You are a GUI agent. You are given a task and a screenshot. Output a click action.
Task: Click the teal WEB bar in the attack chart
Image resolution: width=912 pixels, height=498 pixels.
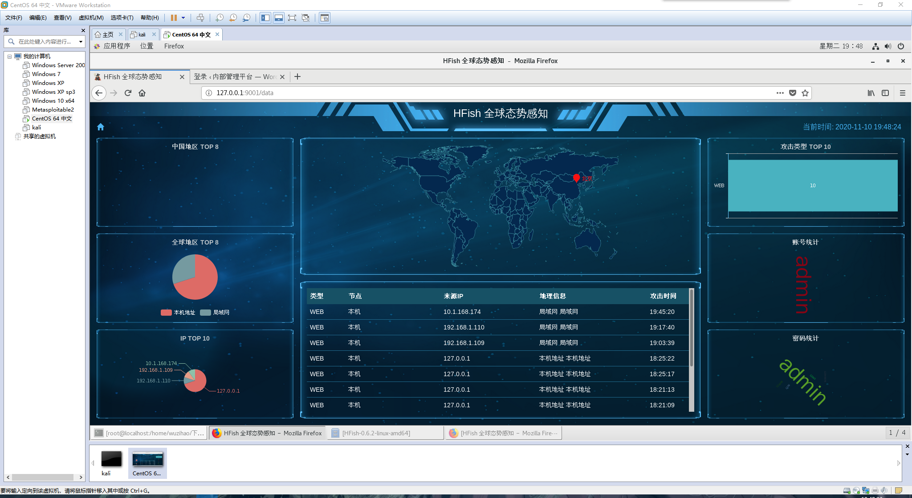[812, 186]
